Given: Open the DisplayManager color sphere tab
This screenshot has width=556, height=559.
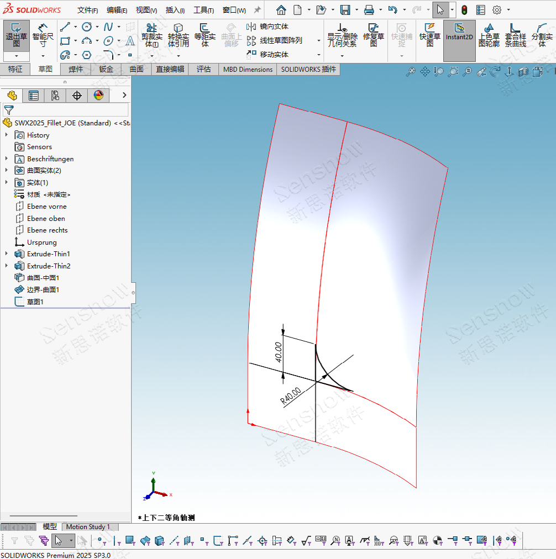Looking at the screenshot, I should 98,96.
